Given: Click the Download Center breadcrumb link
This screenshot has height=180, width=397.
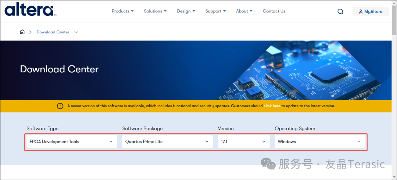Looking at the screenshot, I should pos(53,32).
